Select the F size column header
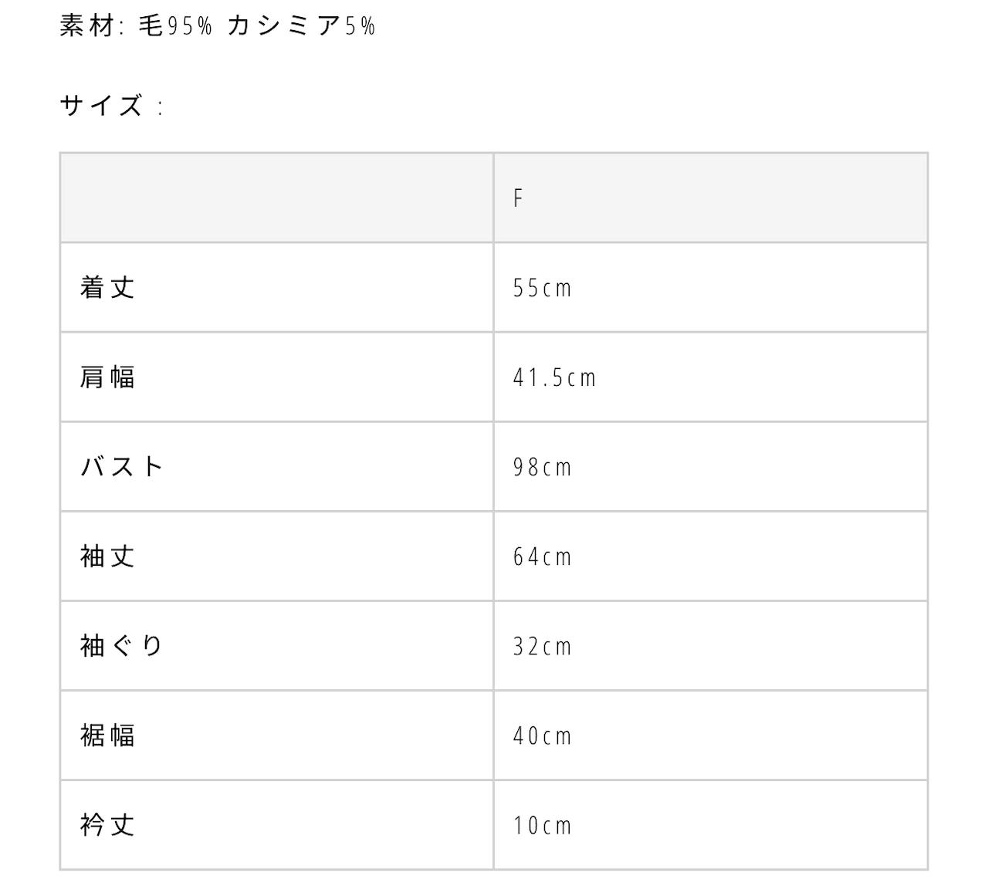The height and width of the screenshot is (893, 988). tap(518, 198)
